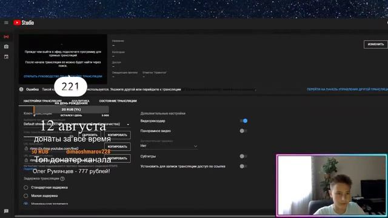388x218 pixels.
Task: Switch to the Состояние трансляции tab
Action: click(118, 101)
